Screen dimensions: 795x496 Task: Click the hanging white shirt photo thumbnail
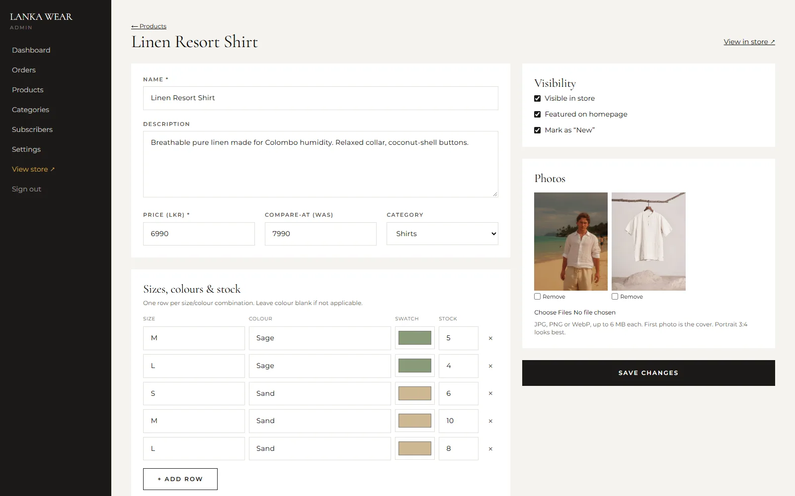[x=648, y=242]
